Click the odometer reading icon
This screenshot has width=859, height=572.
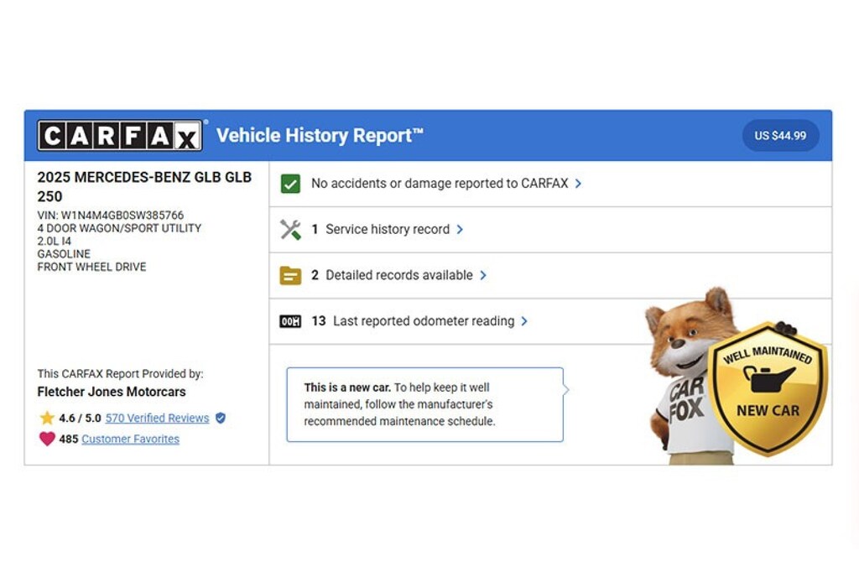click(x=290, y=321)
